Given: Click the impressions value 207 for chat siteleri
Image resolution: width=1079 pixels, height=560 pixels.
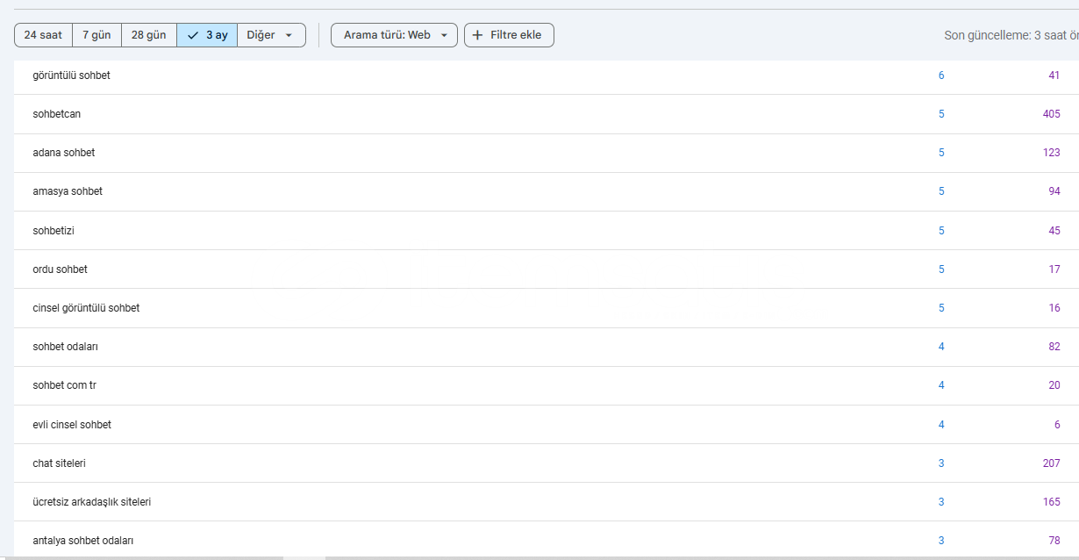Looking at the screenshot, I should point(1051,463).
